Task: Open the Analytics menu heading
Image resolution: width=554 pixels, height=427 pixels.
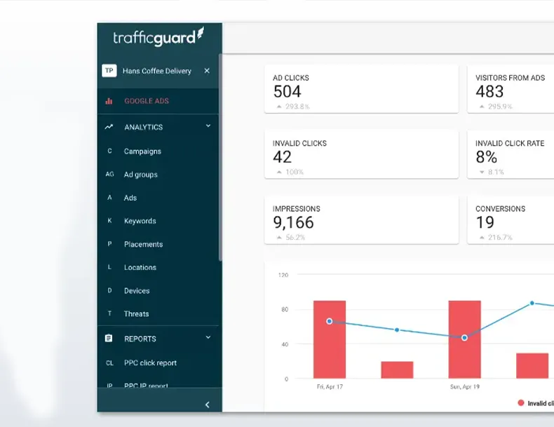Action: pyautogui.click(x=144, y=127)
